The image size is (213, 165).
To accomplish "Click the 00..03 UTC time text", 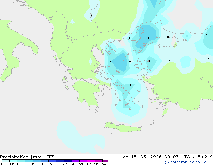I will click(177, 157).
